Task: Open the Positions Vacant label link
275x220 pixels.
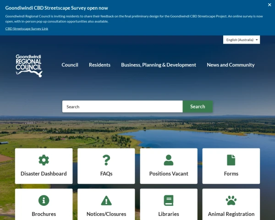Action: pyautogui.click(x=169, y=174)
